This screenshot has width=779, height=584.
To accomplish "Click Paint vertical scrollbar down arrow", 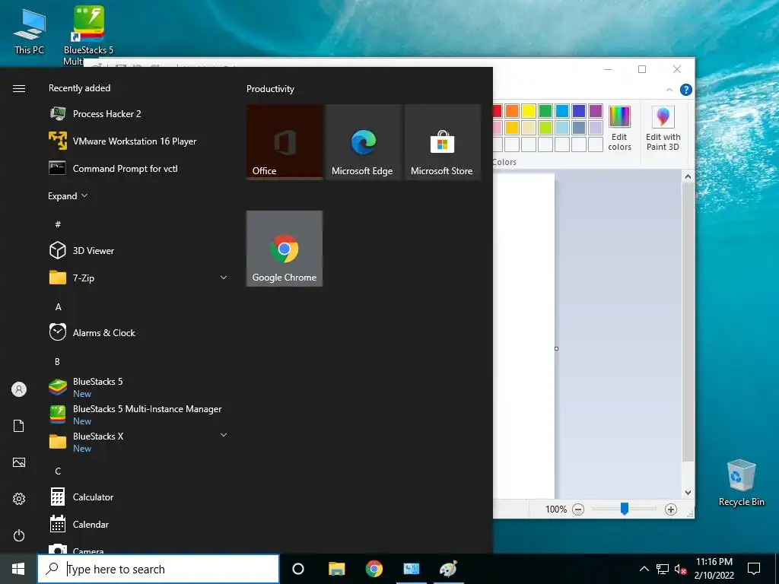I will coord(688,493).
